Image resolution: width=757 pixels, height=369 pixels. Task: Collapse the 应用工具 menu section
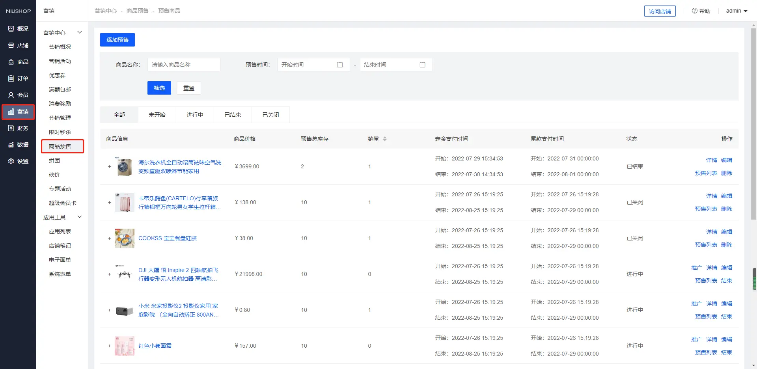[79, 217]
